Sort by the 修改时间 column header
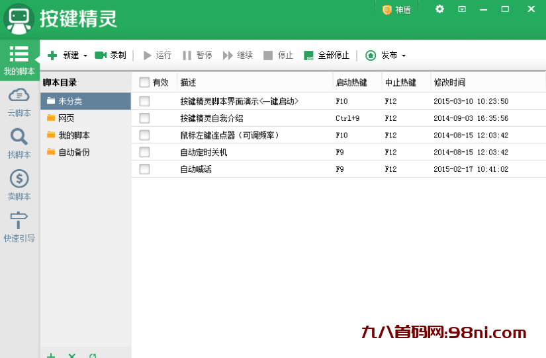The height and width of the screenshot is (358, 546). [x=449, y=83]
